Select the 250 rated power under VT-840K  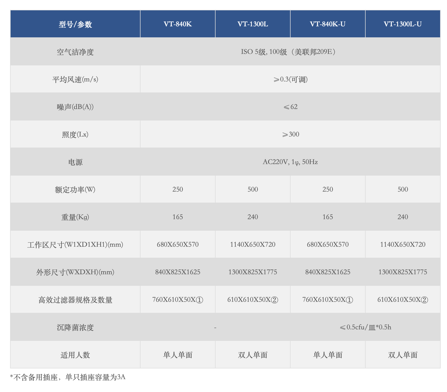(177, 189)
